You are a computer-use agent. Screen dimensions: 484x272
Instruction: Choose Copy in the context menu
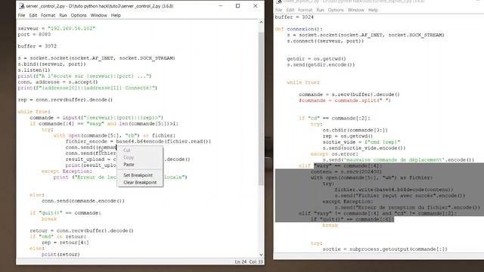[129, 158]
